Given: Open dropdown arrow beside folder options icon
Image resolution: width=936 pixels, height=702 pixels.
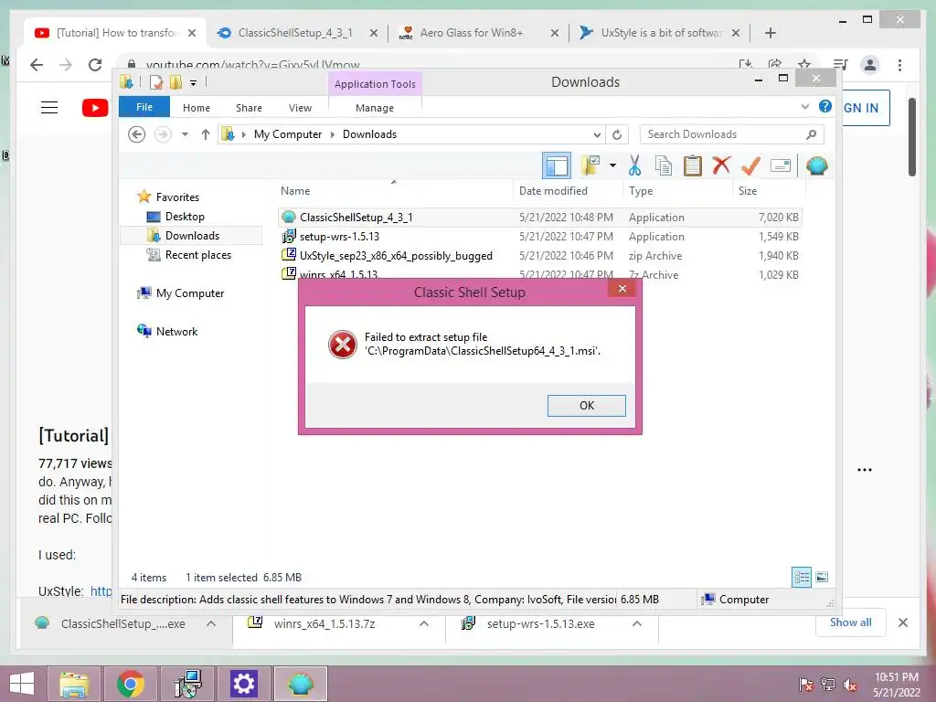Looking at the screenshot, I should [x=612, y=165].
